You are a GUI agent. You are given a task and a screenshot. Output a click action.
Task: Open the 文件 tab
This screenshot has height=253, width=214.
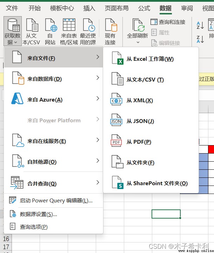point(12,8)
